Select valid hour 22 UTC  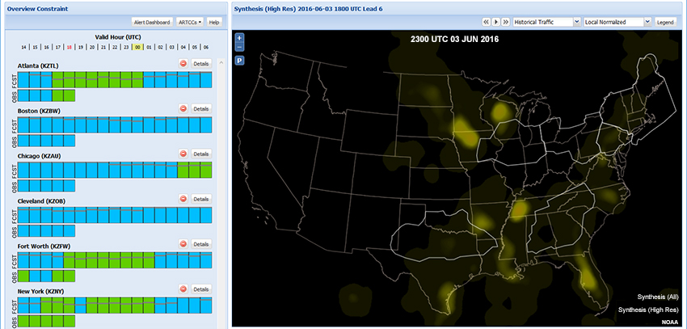pos(115,48)
